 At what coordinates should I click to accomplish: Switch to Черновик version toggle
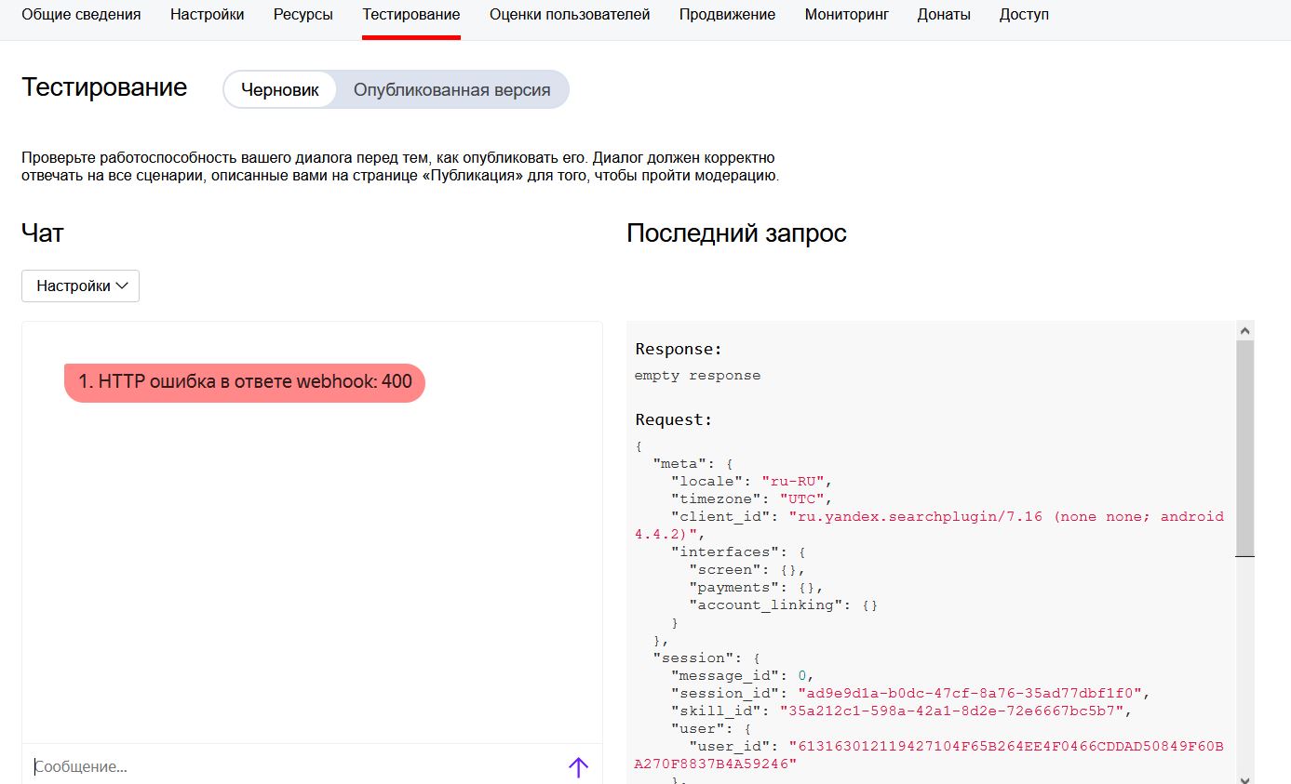pos(280,90)
